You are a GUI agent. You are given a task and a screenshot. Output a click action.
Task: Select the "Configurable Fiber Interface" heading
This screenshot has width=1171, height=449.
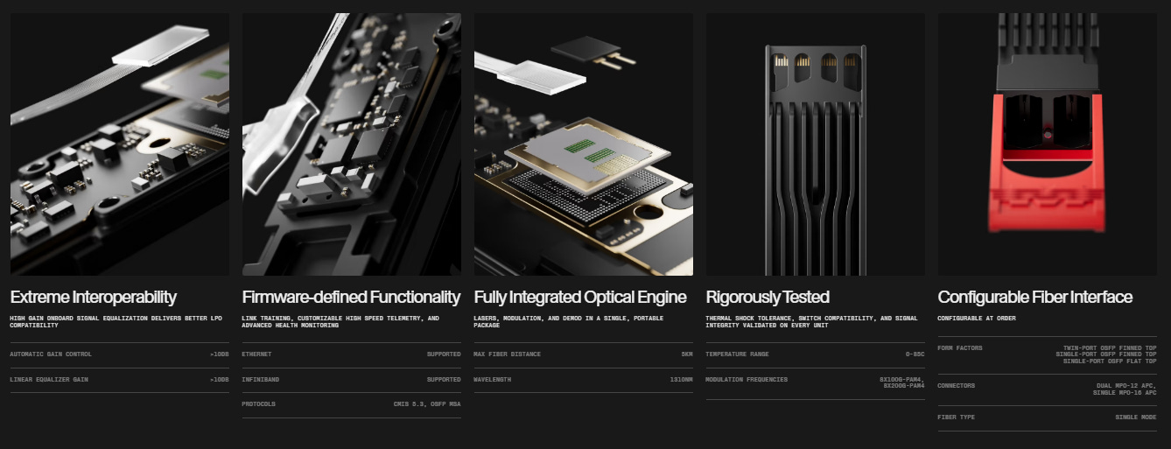click(x=1035, y=297)
